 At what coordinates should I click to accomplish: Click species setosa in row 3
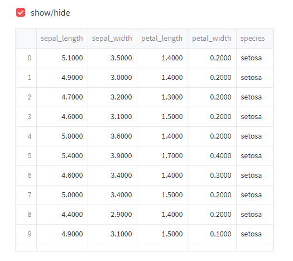[251, 117]
